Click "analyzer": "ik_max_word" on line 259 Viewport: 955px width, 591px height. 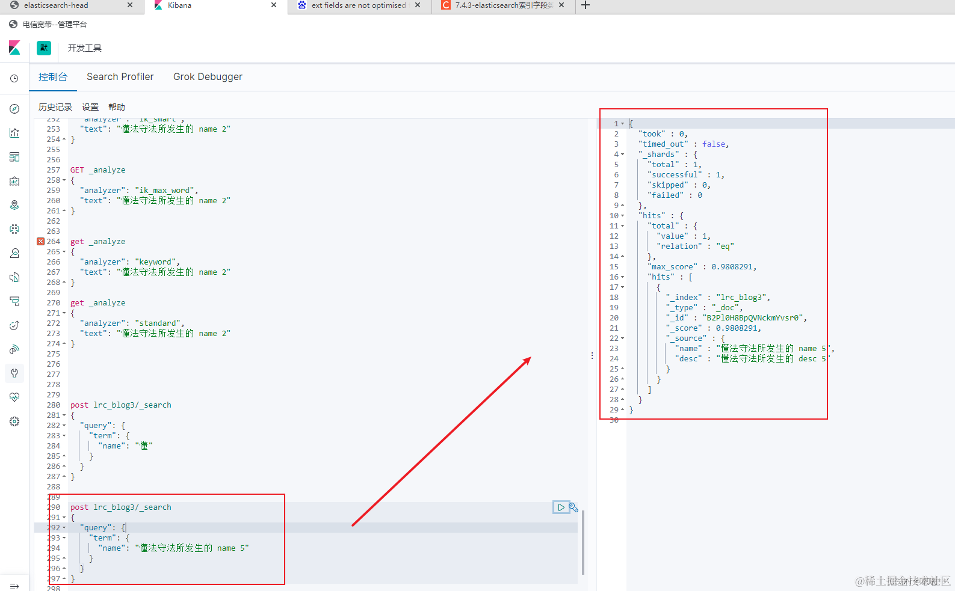[139, 191]
